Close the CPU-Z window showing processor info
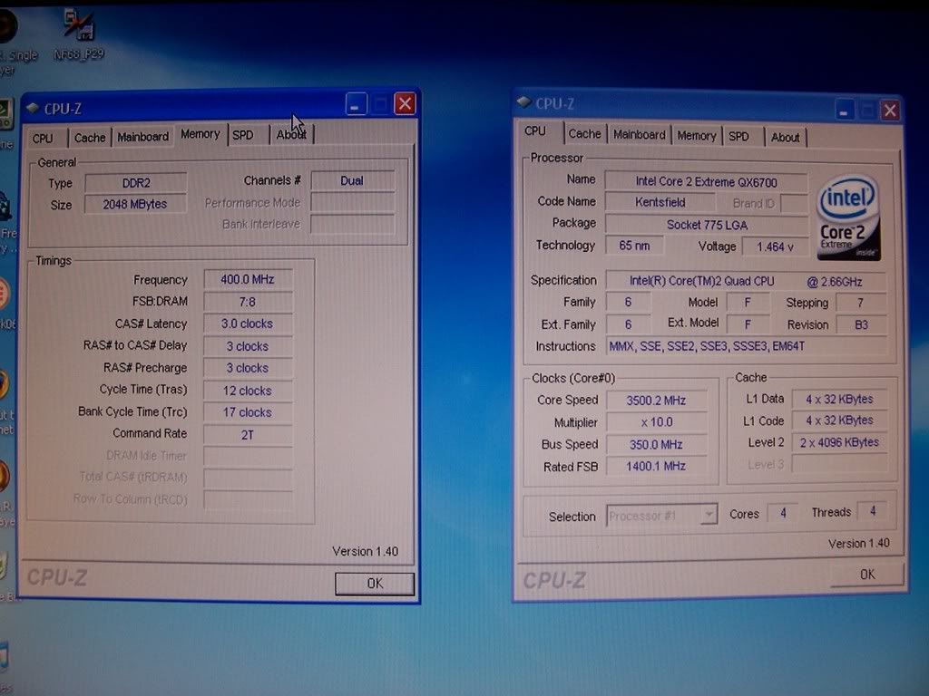The width and height of the screenshot is (929, 696). (890, 110)
